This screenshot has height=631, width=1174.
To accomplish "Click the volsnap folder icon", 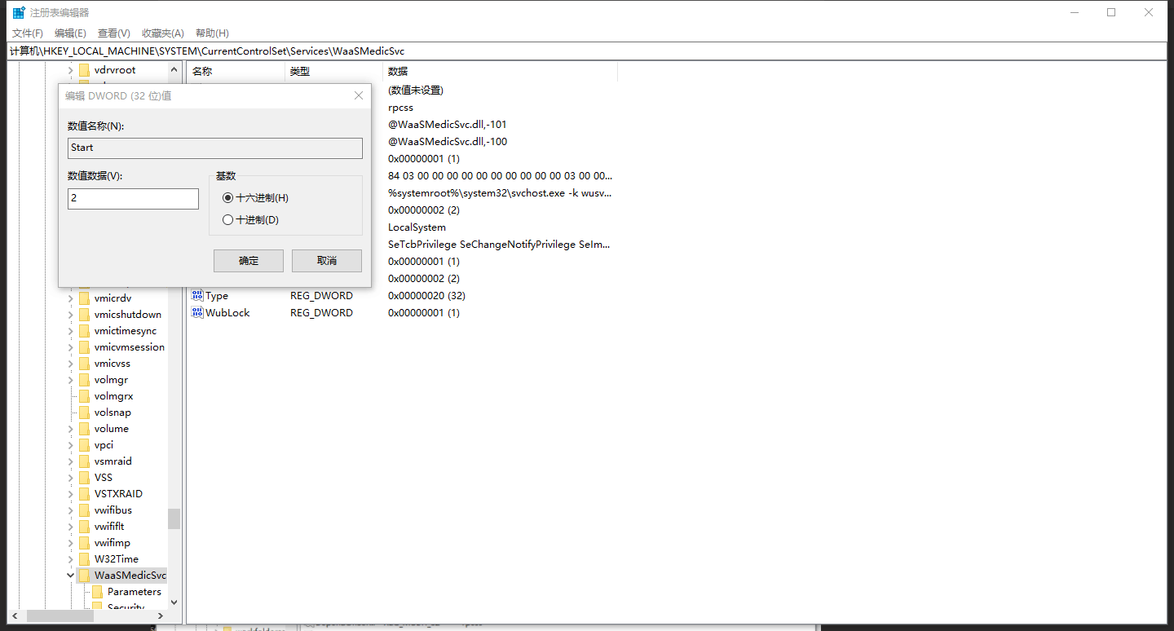I will pyautogui.click(x=84, y=413).
